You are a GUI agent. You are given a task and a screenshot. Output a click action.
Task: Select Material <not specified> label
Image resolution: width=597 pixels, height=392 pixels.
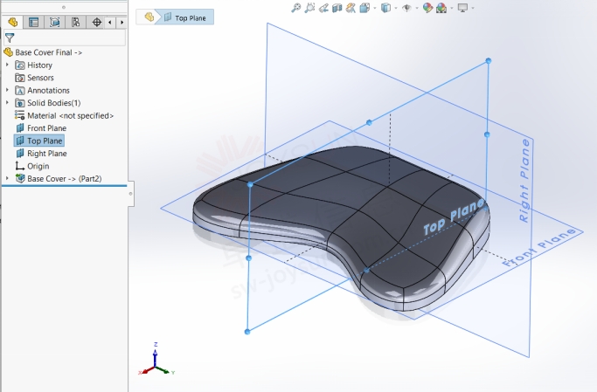[x=71, y=115]
